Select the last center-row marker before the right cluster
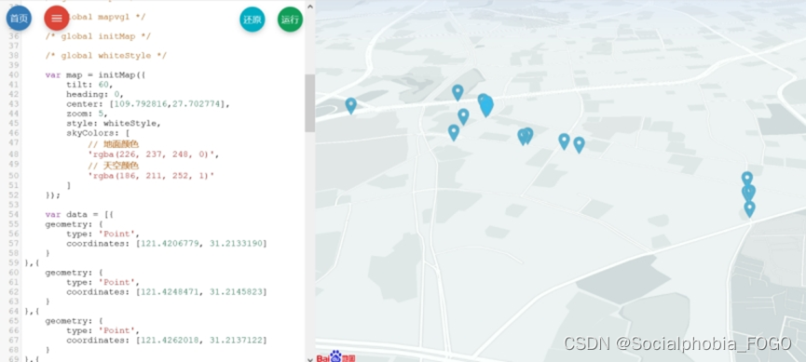This screenshot has height=362, width=806. coord(579,145)
